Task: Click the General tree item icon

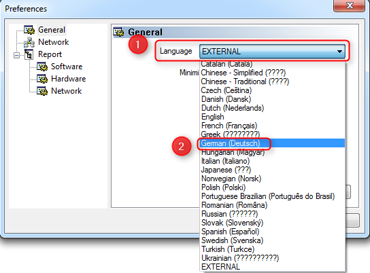Action: (x=29, y=30)
